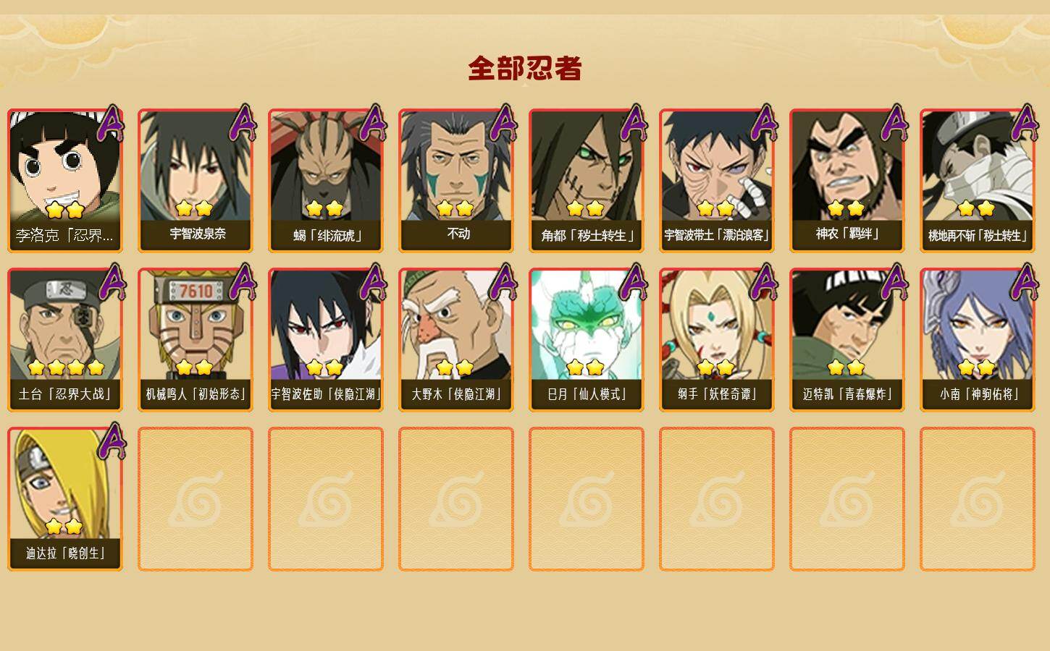Image resolution: width=1050 pixels, height=651 pixels.
Task: Click the A-rank badge on 迪达拉 card
Action: click(x=111, y=441)
